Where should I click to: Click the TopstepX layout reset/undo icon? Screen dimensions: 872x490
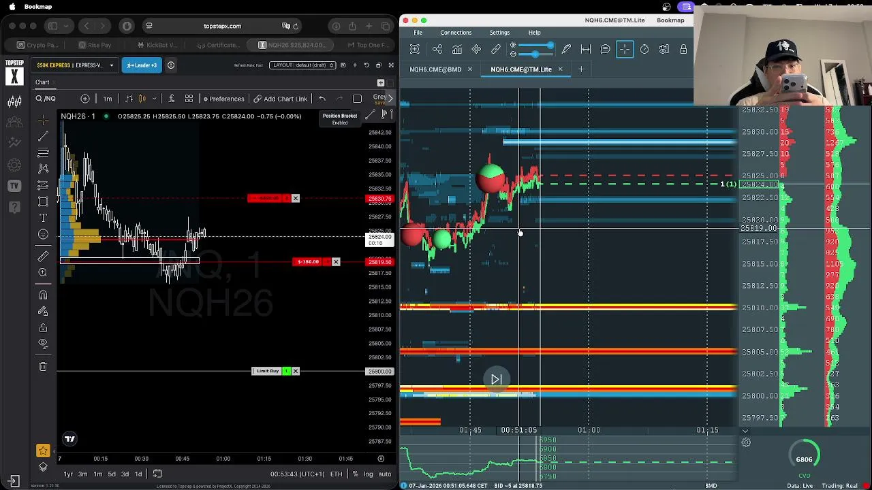point(367,65)
